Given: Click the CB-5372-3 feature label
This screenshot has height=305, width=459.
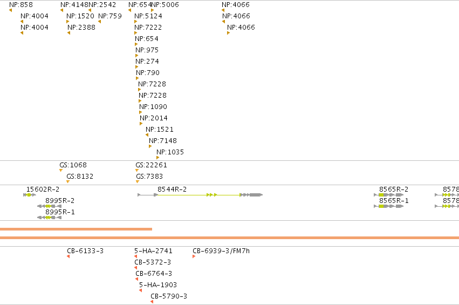Looking at the screenshot, I should (x=153, y=262).
